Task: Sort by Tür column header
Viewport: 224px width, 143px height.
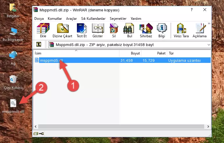Action: click(x=189, y=53)
